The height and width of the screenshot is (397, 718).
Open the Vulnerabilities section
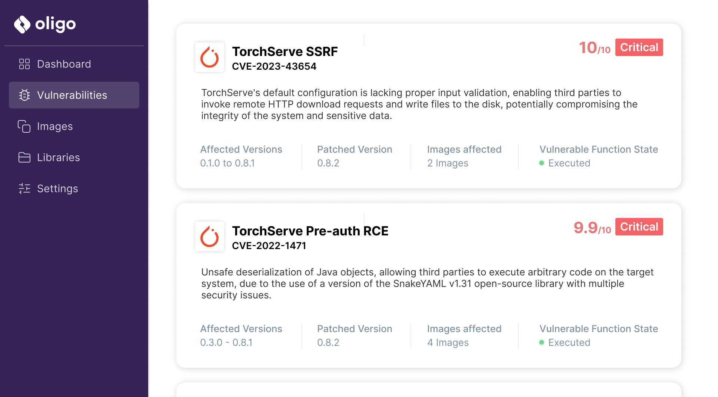point(73,95)
